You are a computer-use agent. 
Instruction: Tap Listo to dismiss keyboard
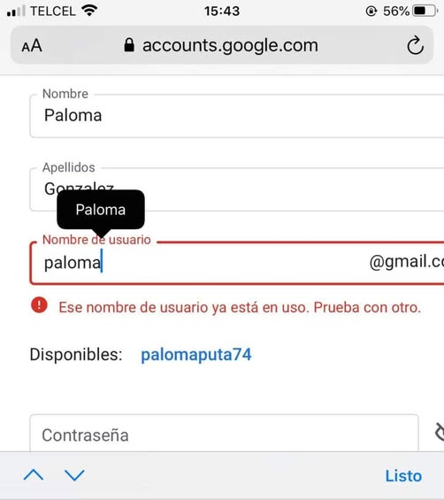point(403,476)
